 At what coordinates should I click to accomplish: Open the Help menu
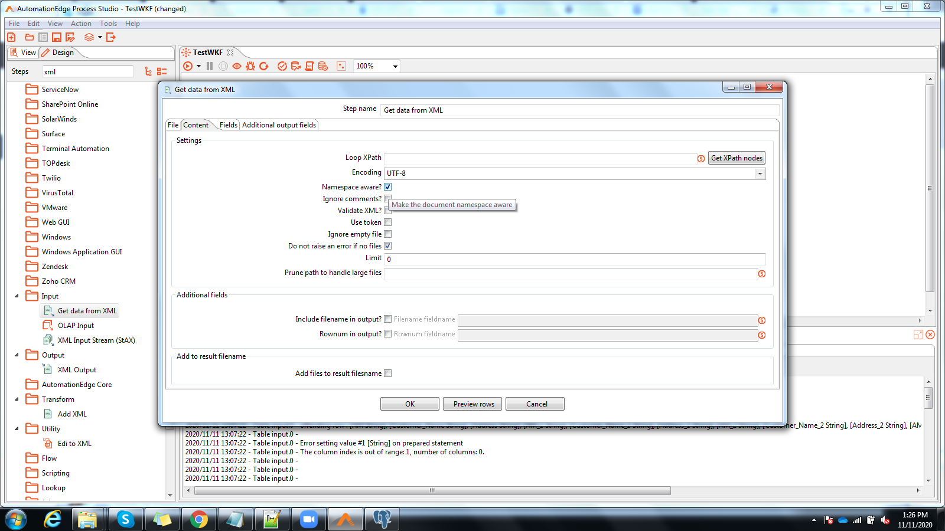click(x=132, y=24)
